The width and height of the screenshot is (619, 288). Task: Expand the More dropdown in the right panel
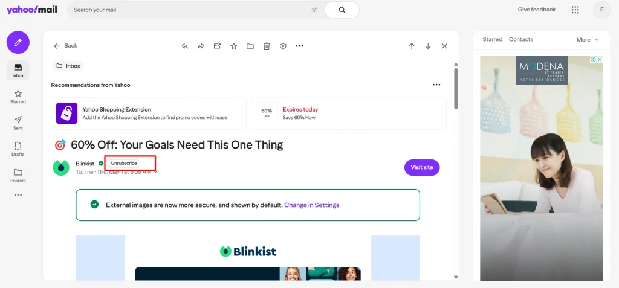[588, 40]
